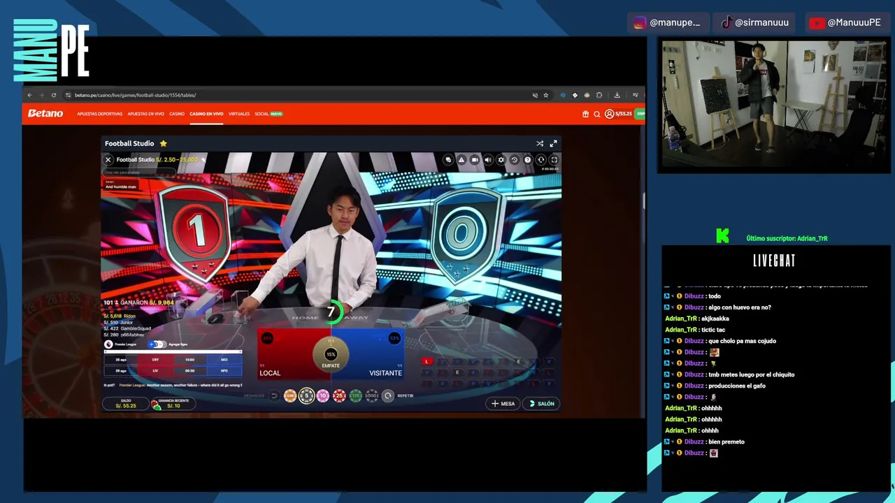The height and width of the screenshot is (503, 895).
Task: Repeat previous bet with Repetir icon
Action: click(388, 396)
